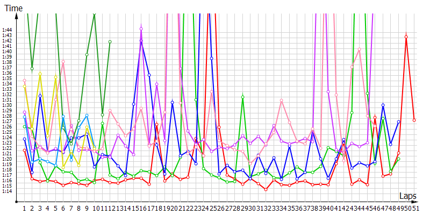Select the purple line's peak at lap 16

pyautogui.click(x=141, y=28)
